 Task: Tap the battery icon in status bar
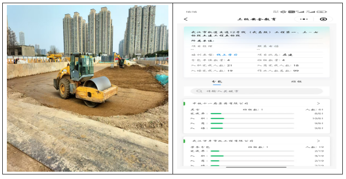pyautogui.click(x=322, y=12)
